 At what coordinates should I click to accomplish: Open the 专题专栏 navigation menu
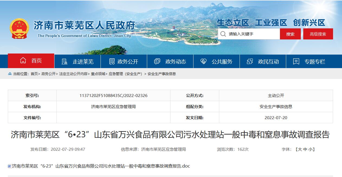click(x=314, y=62)
